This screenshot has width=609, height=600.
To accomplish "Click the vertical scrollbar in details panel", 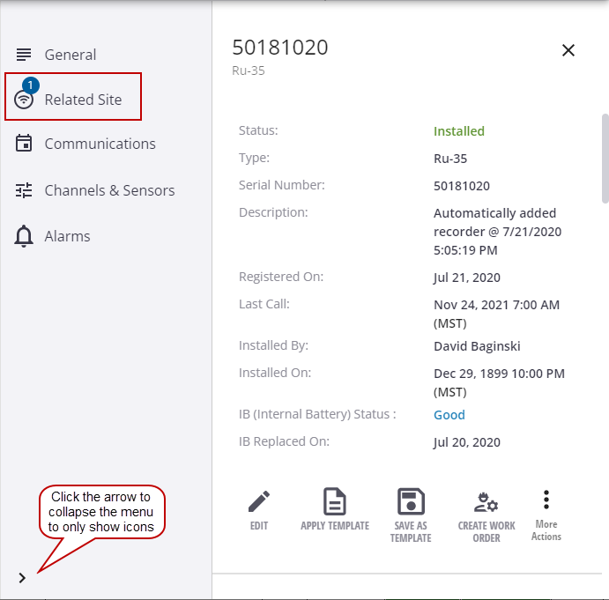I will point(605,159).
